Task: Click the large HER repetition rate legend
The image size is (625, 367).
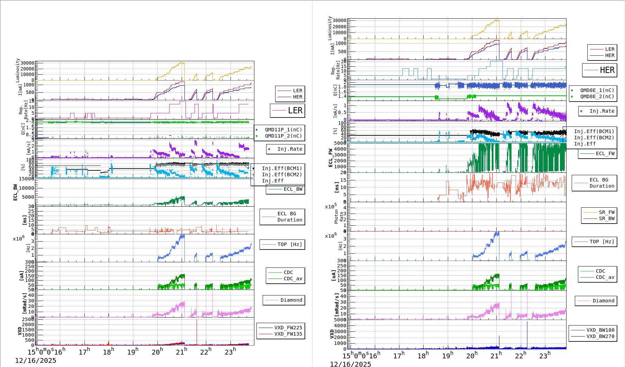Action: (x=600, y=70)
